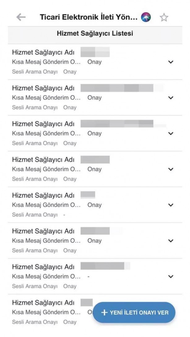The image size is (190, 337).
Task: Tap the back arrow to go back
Action: pos(20,17)
